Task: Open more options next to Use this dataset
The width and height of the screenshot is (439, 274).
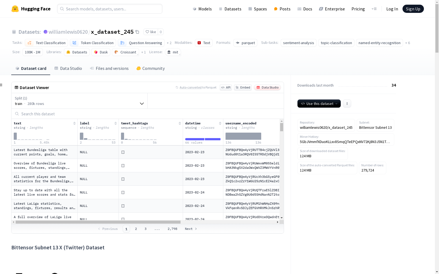Action: pyautogui.click(x=347, y=104)
